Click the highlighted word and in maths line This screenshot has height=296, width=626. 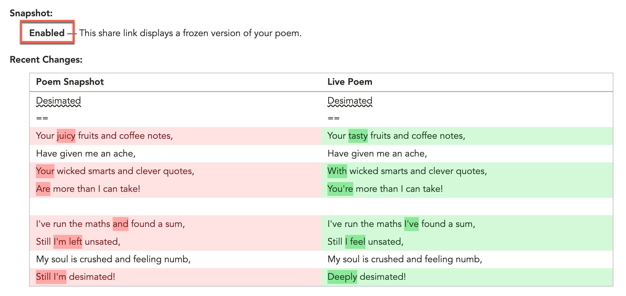coord(120,224)
